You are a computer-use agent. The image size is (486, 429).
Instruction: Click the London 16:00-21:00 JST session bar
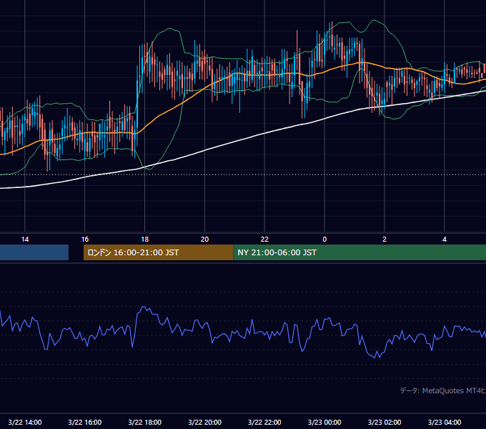[x=159, y=252]
